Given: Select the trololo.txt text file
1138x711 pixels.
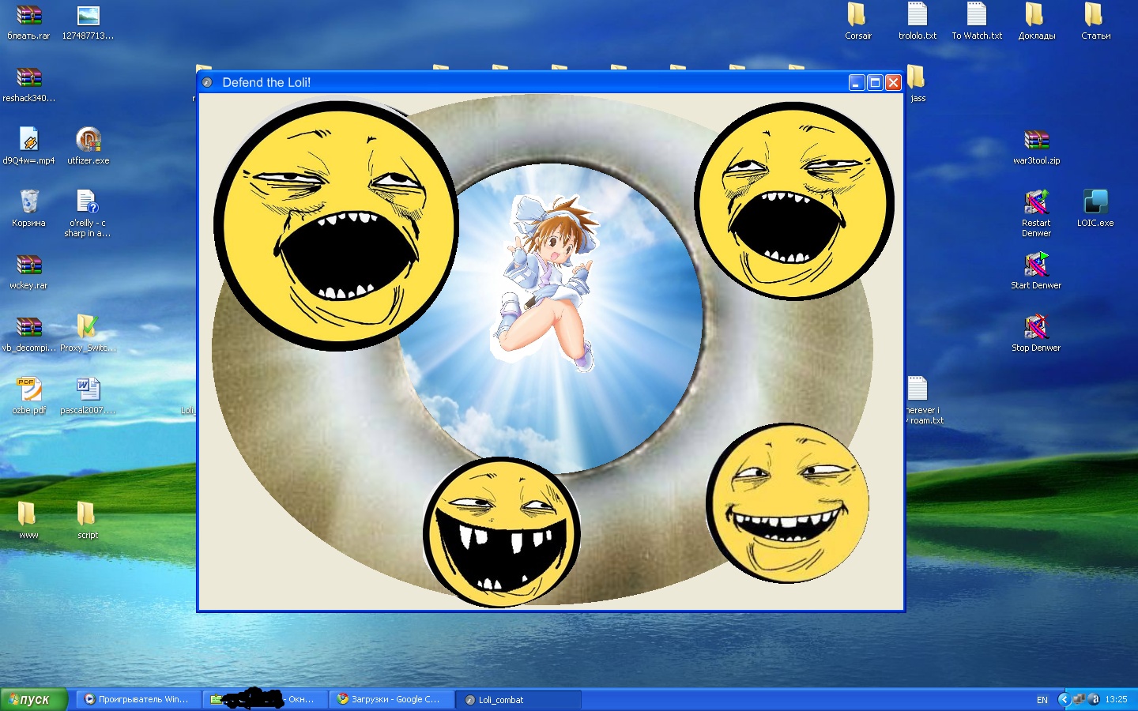Looking at the screenshot, I should (x=918, y=22).
